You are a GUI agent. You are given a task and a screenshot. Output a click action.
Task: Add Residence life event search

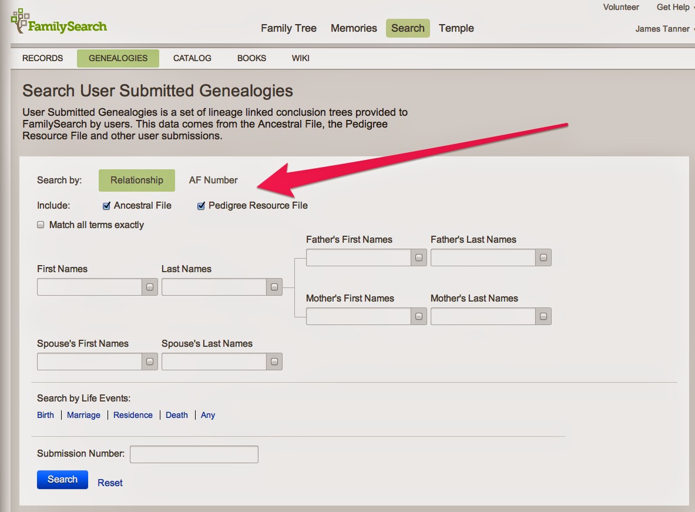click(133, 415)
